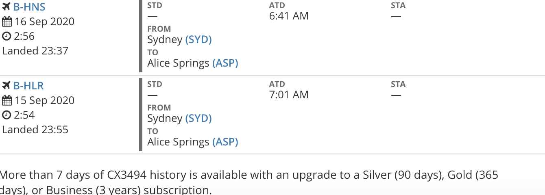Screen dimensions: 545x195
Task: Open the ASP airport link in the 15 Sep flight
Action: pyautogui.click(x=225, y=142)
